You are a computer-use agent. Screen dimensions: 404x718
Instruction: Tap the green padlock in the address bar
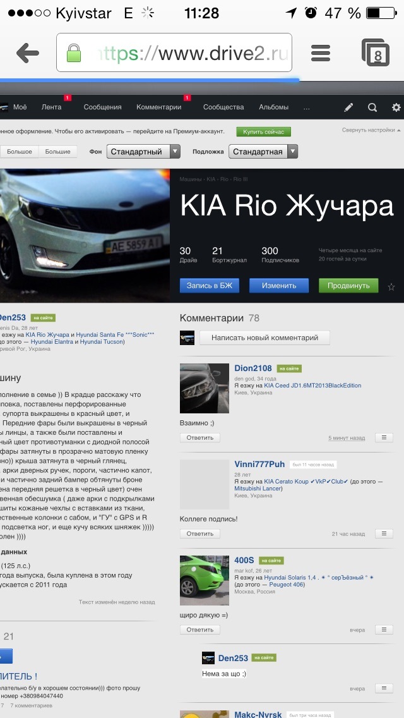(73, 53)
